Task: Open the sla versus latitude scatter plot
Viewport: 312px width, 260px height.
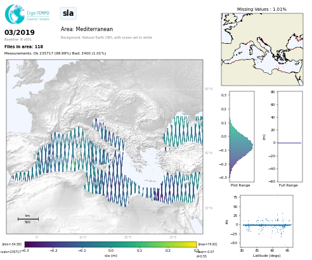Action: (267, 221)
